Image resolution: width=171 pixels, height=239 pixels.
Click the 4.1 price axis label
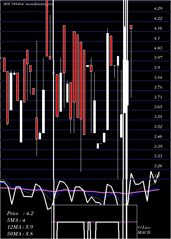(x=157, y=38)
